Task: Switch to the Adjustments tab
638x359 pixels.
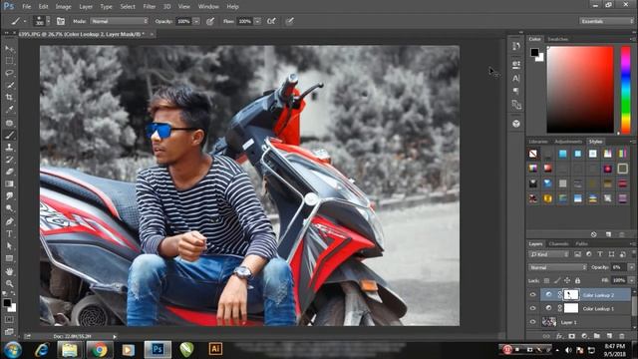Action: coord(568,142)
